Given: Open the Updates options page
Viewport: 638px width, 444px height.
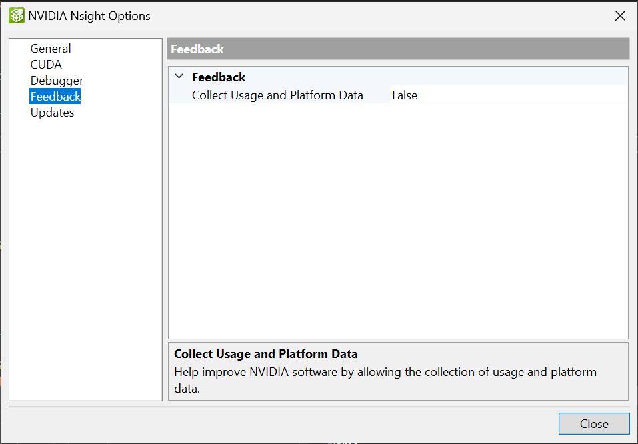Looking at the screenshot, I should pyautogui.click(x=52, y=112).
